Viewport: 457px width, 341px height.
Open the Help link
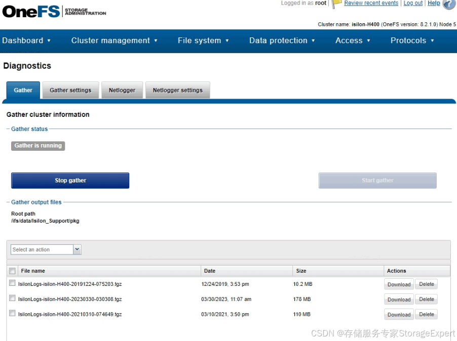click(434, 3)
